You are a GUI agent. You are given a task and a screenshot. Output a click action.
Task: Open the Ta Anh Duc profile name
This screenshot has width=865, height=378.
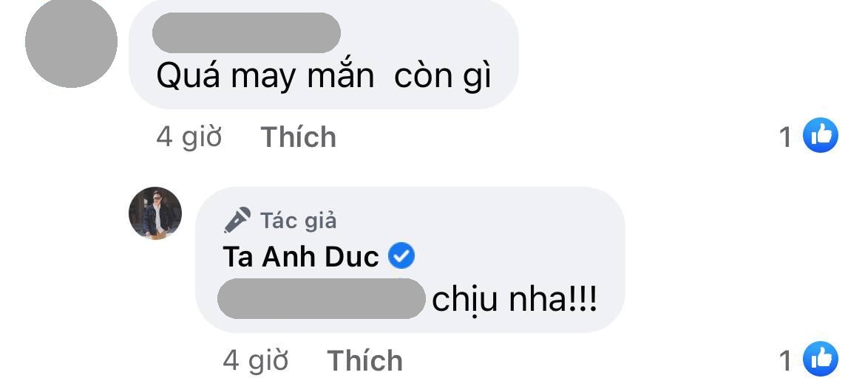(301, 257)
